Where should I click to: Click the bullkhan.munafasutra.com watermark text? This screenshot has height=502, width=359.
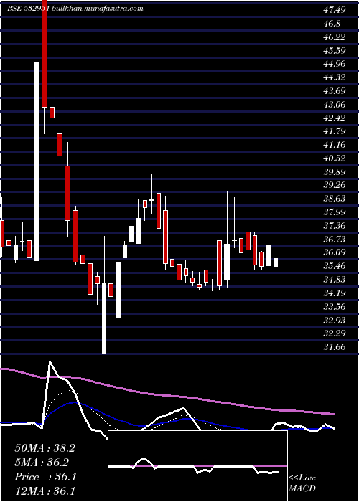96,9
